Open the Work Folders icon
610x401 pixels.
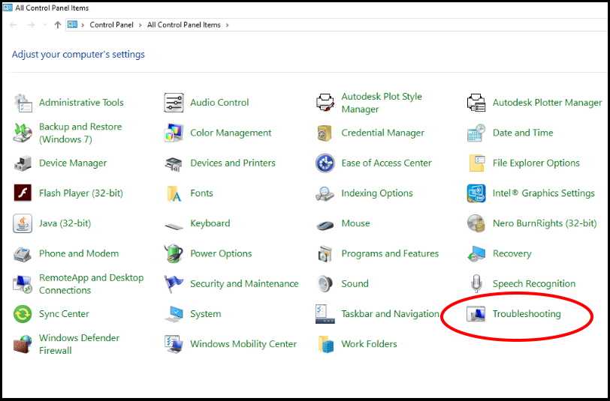pyautogui.click(x=325, y=344)
